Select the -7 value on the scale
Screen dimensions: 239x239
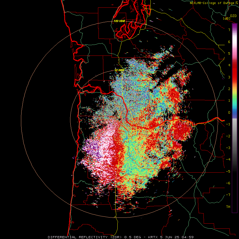tap(228, 195)
